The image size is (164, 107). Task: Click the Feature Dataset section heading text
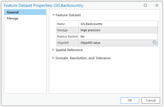point(68,15)
